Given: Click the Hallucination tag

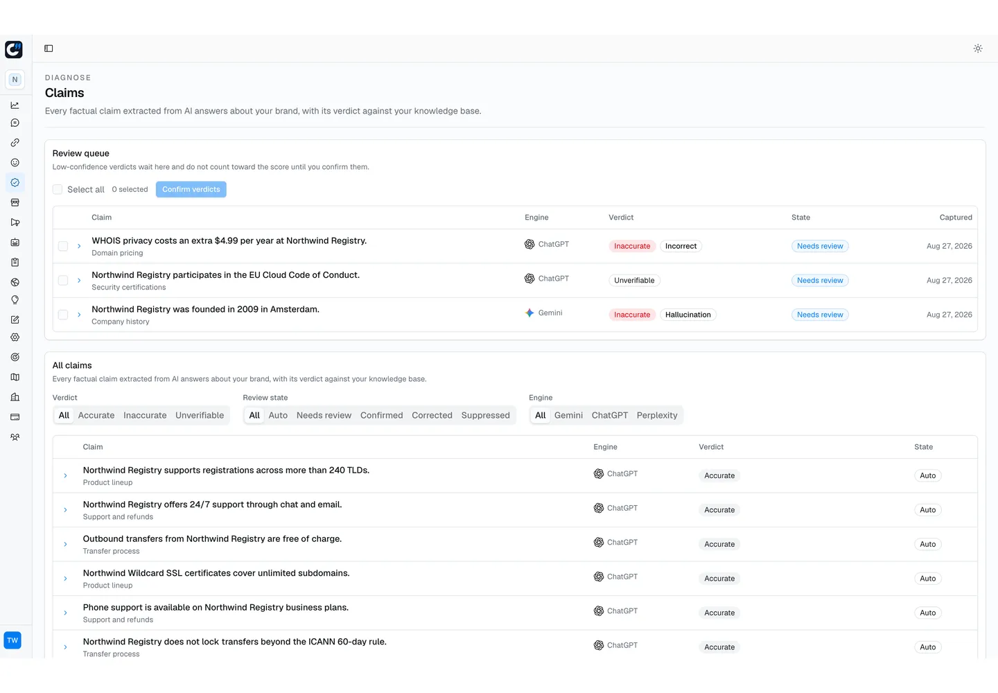Looking at the screenshot, I should pyautogui.click(x=688, y=315).
